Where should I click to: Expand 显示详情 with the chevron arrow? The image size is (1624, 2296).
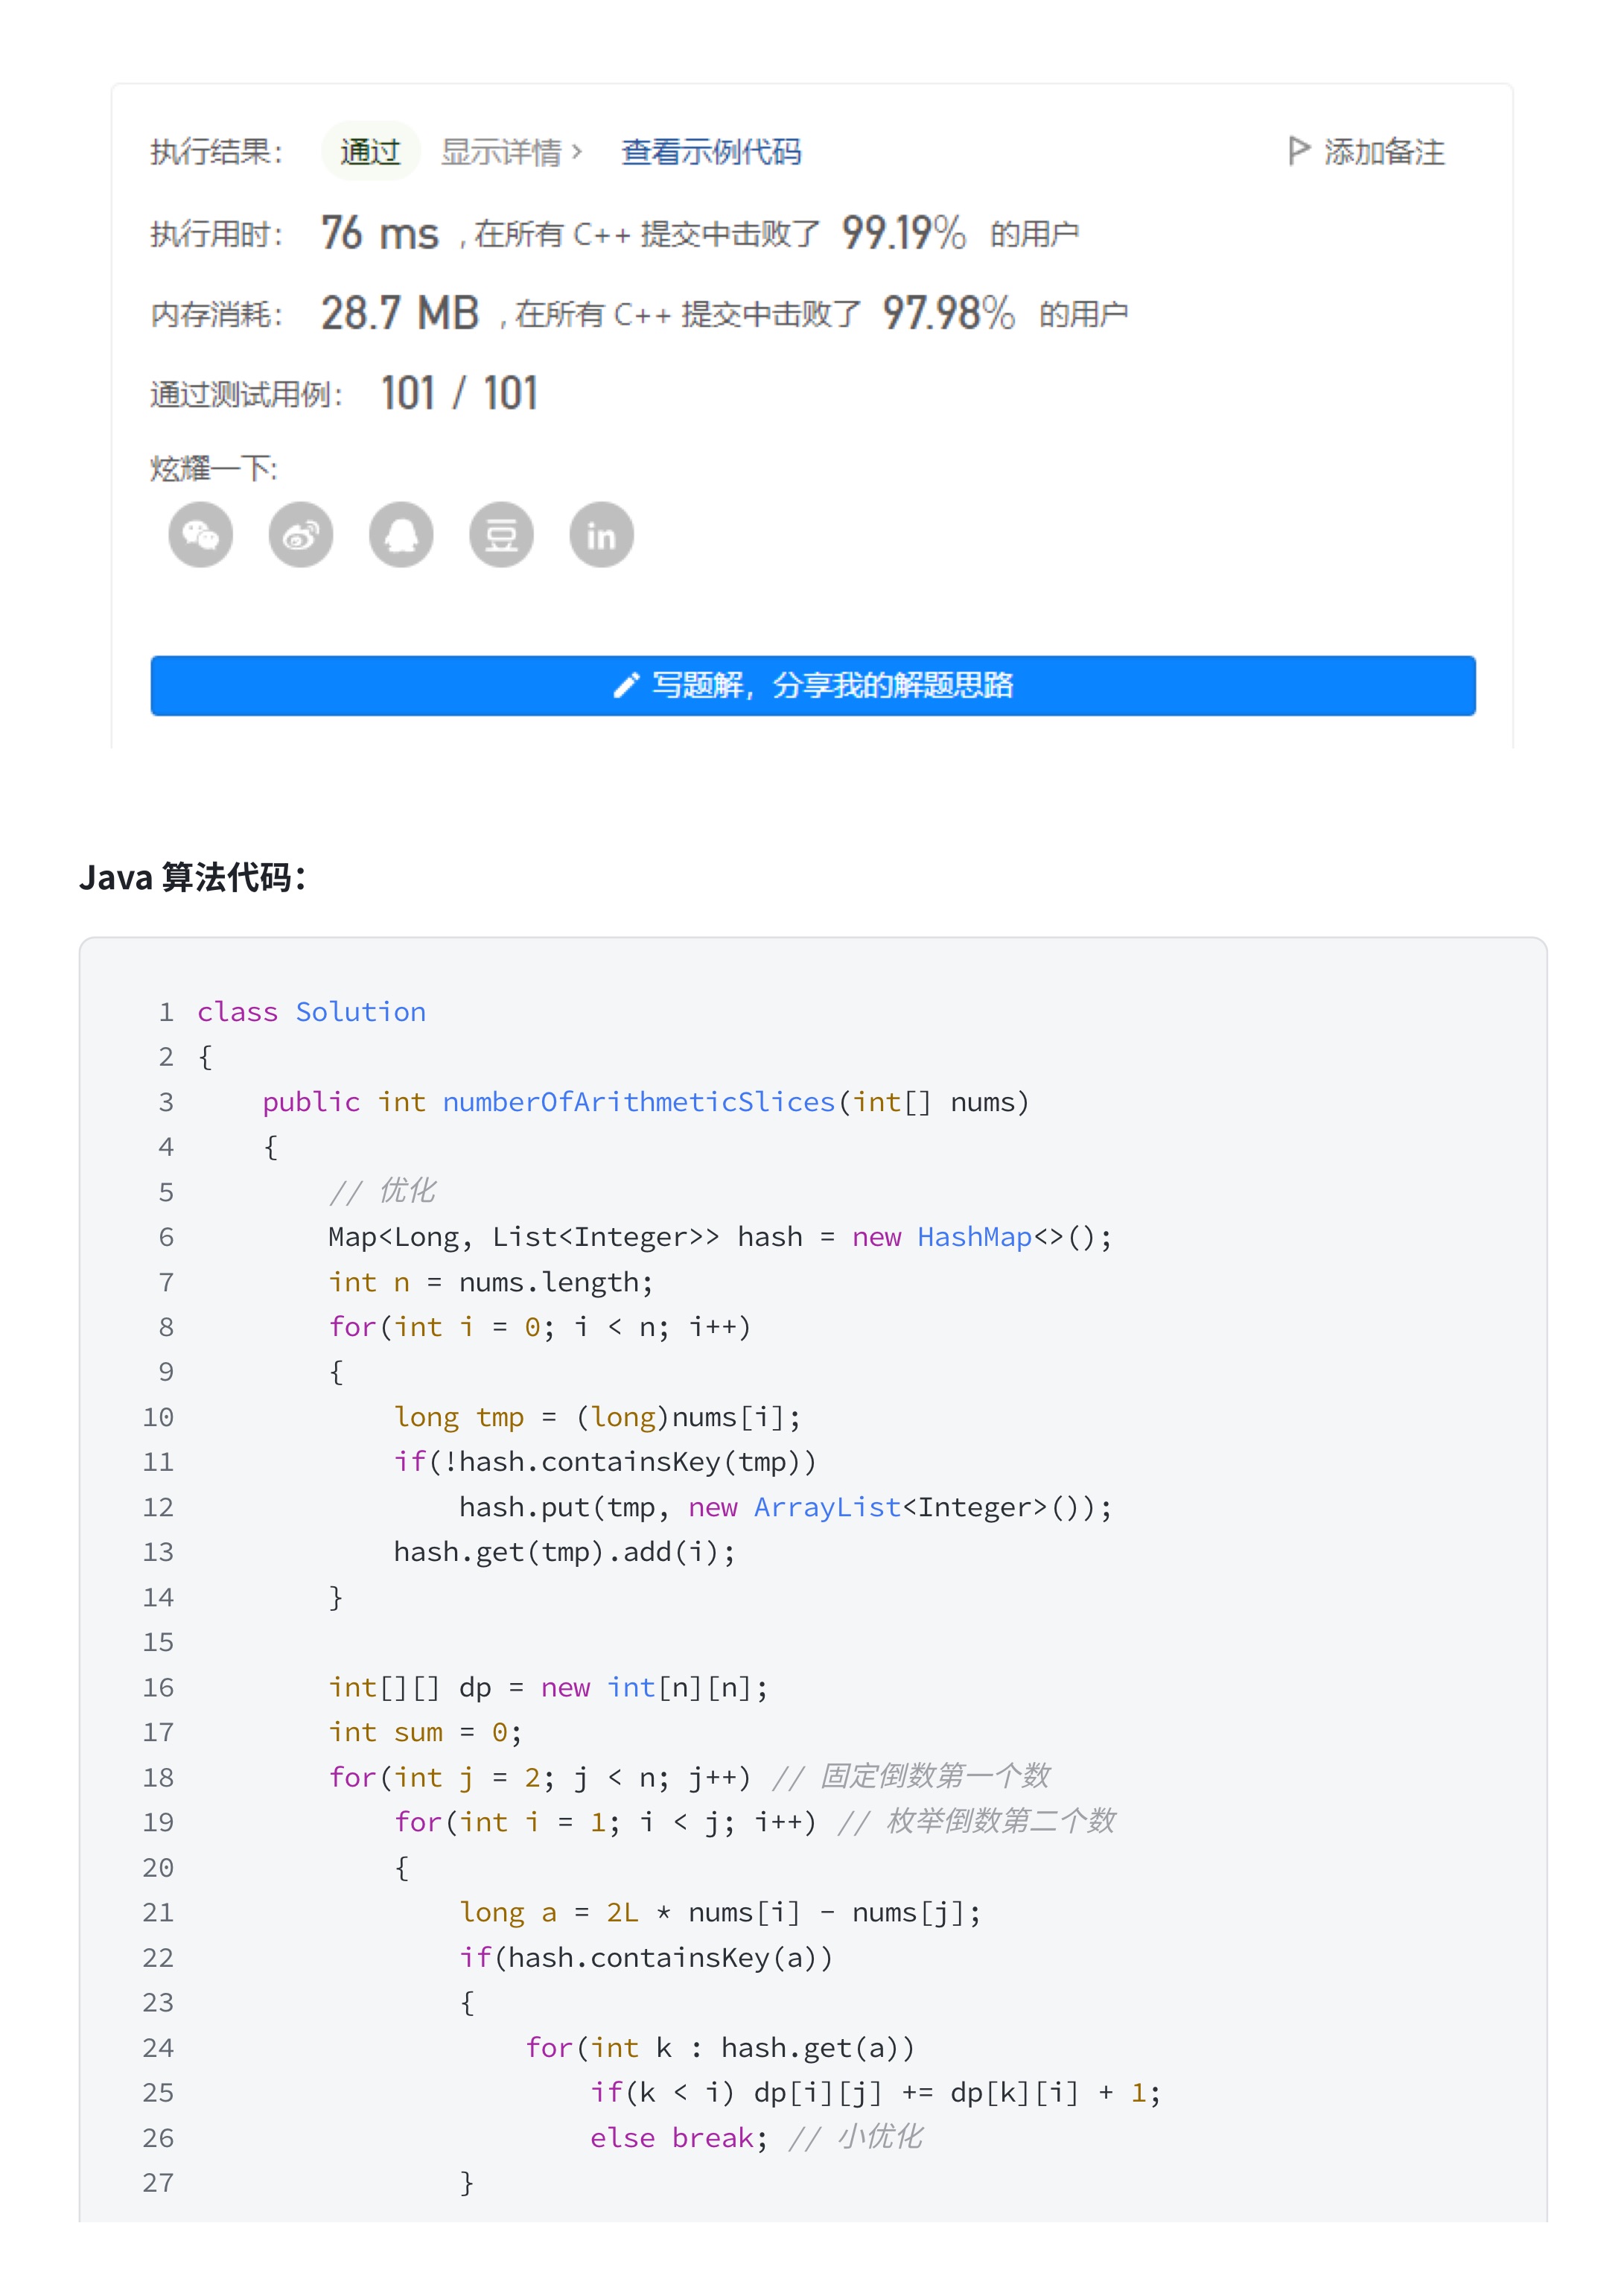point(577,152)
